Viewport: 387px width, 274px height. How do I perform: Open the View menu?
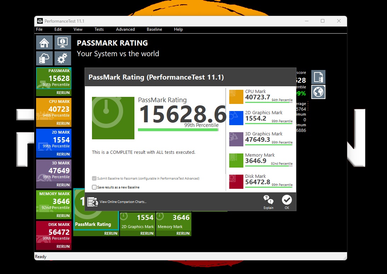click(78, 29)
